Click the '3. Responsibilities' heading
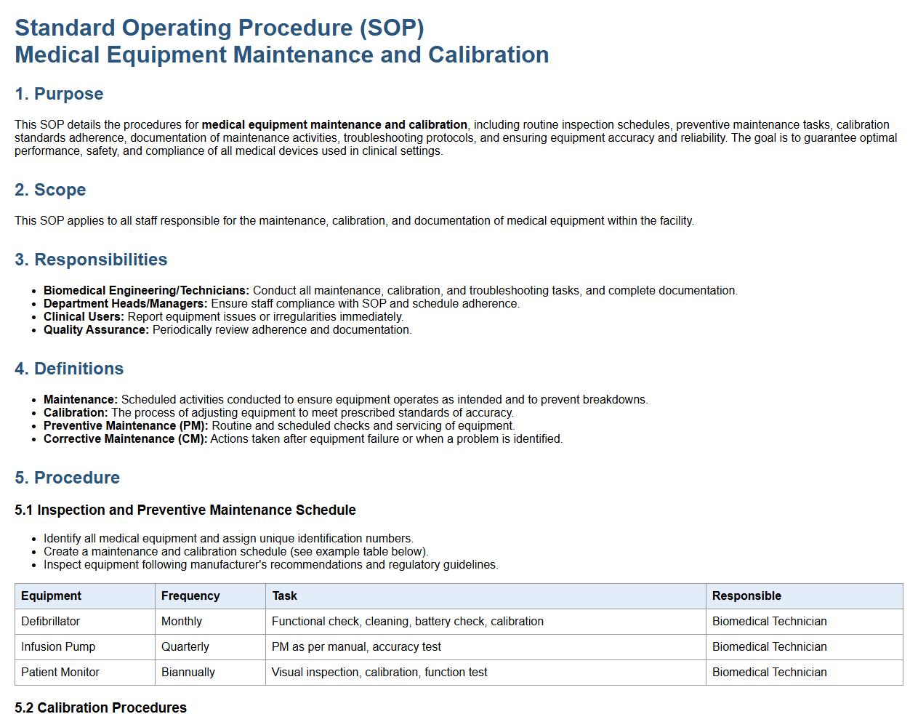This screenshot has height=714, width=918. (91, 260)
